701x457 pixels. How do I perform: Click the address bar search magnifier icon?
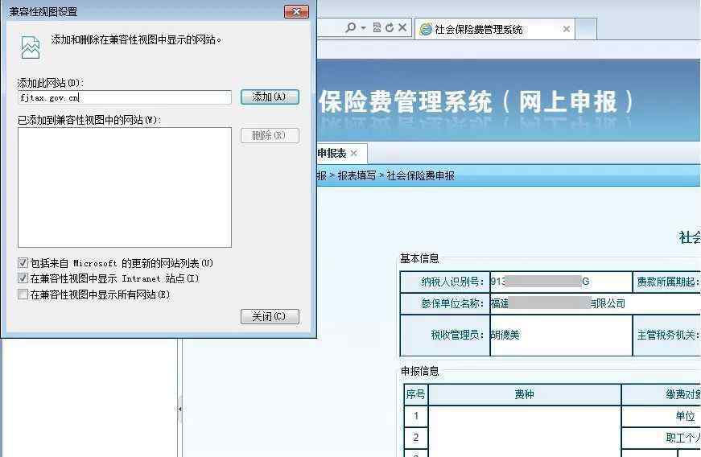[x=350, y=28]
